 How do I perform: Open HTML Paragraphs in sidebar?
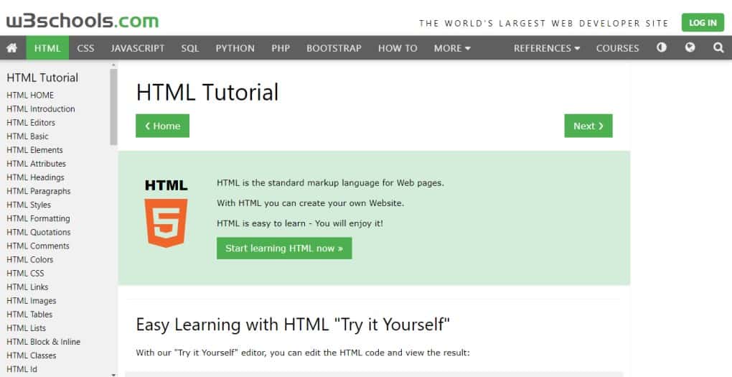point(39,190)
